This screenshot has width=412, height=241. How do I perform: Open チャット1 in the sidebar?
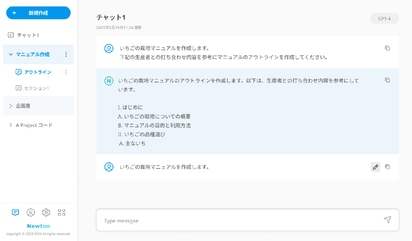click(x=28, y=35)
